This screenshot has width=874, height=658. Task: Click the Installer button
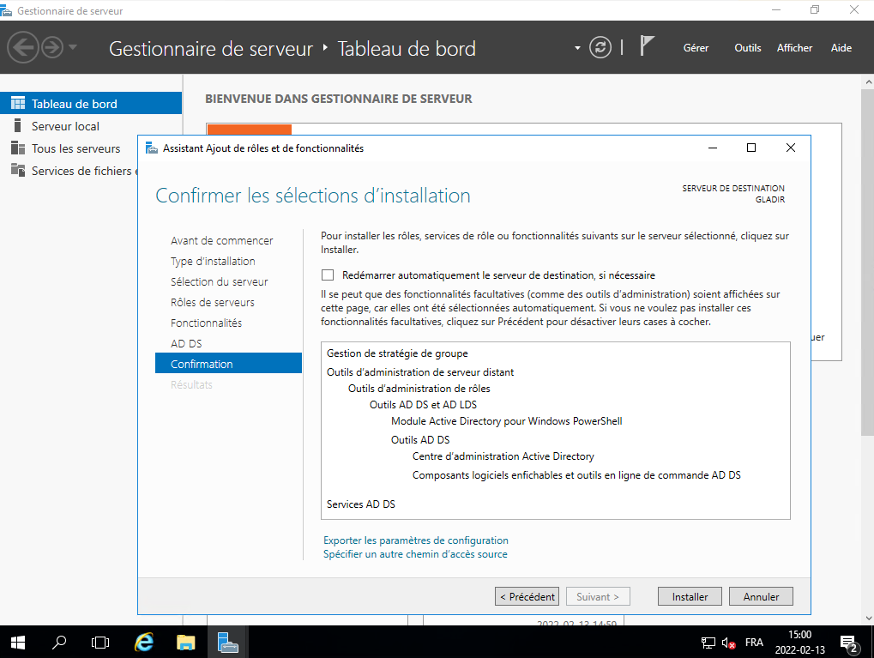click(690, 597)
